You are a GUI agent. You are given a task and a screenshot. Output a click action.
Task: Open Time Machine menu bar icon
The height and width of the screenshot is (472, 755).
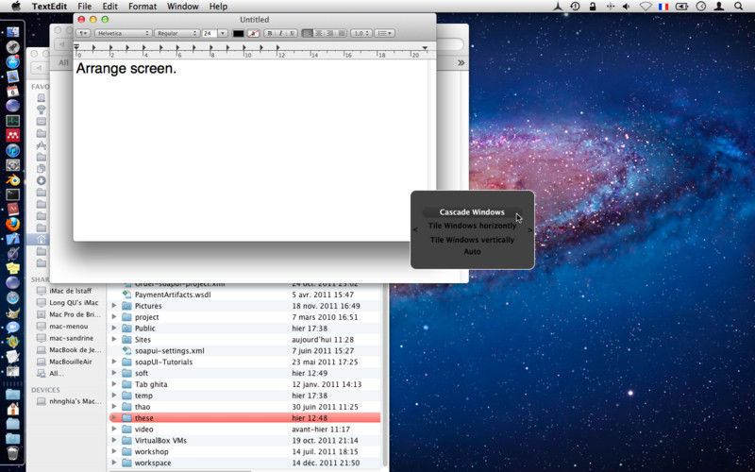(x=575, y=7)
